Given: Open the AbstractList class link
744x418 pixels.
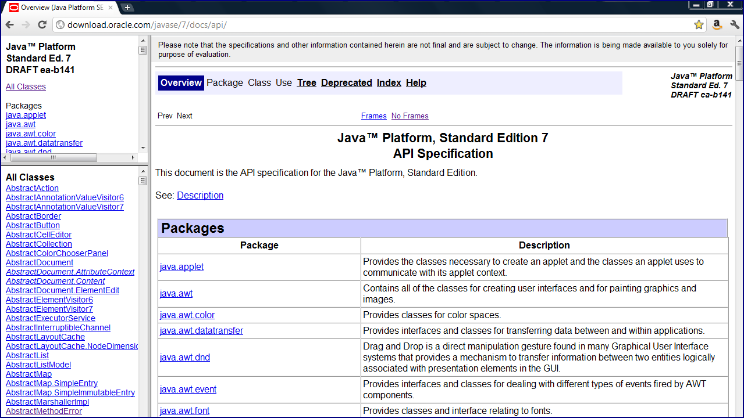Looking at the screenshot, I should coord(27,356).
